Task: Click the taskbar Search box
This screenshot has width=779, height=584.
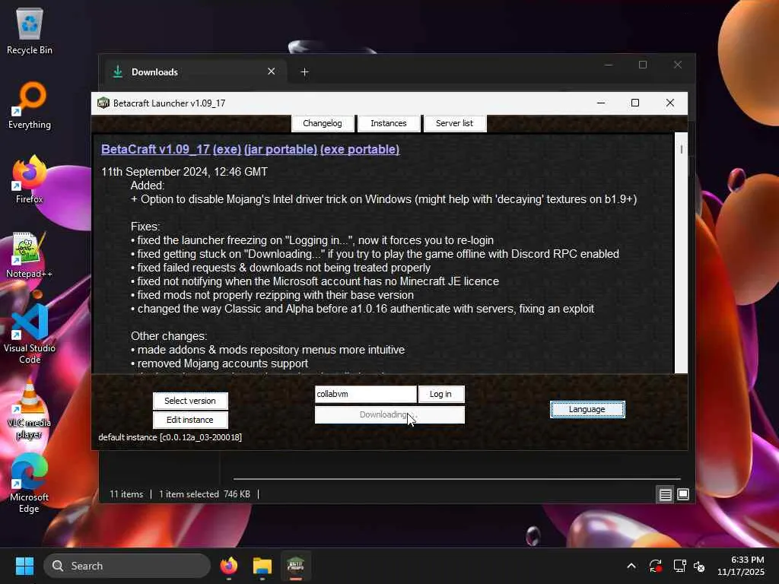Action: tap(127, 566)
